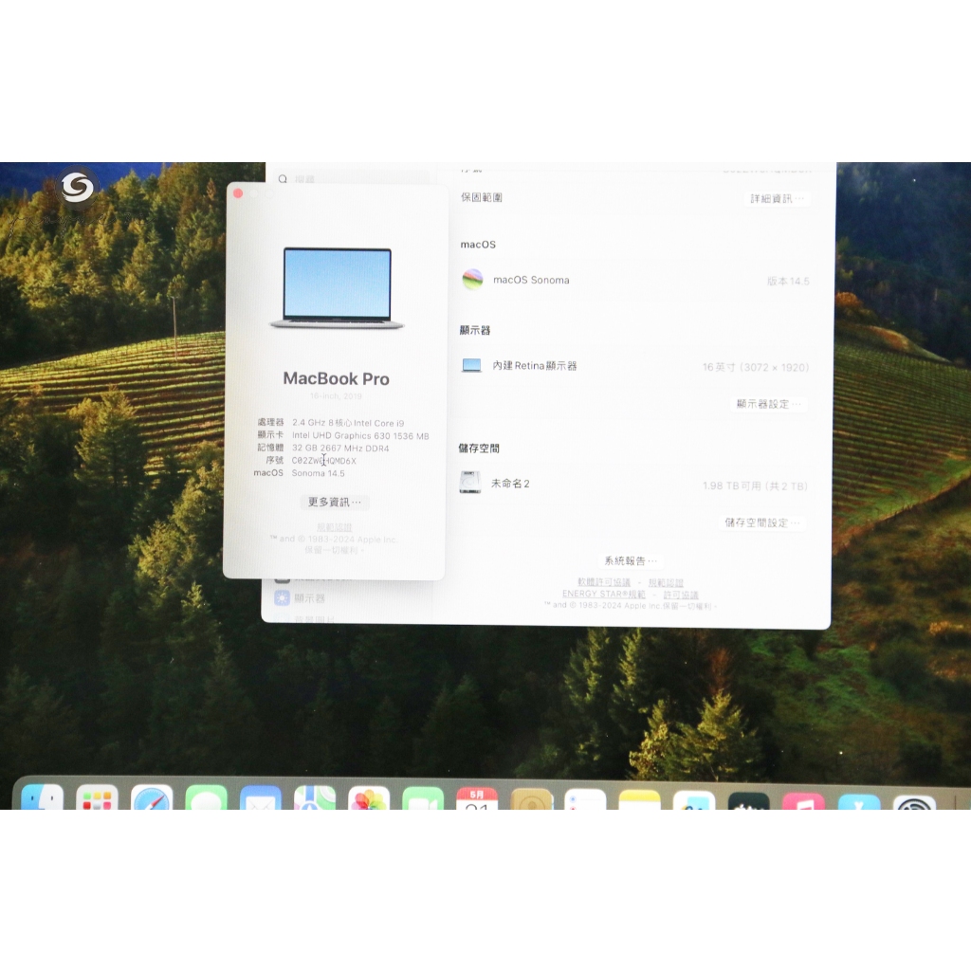The height and width of the screenshot is (971, 971).
Task: Click the 系統報告… button
Action: 631,560
